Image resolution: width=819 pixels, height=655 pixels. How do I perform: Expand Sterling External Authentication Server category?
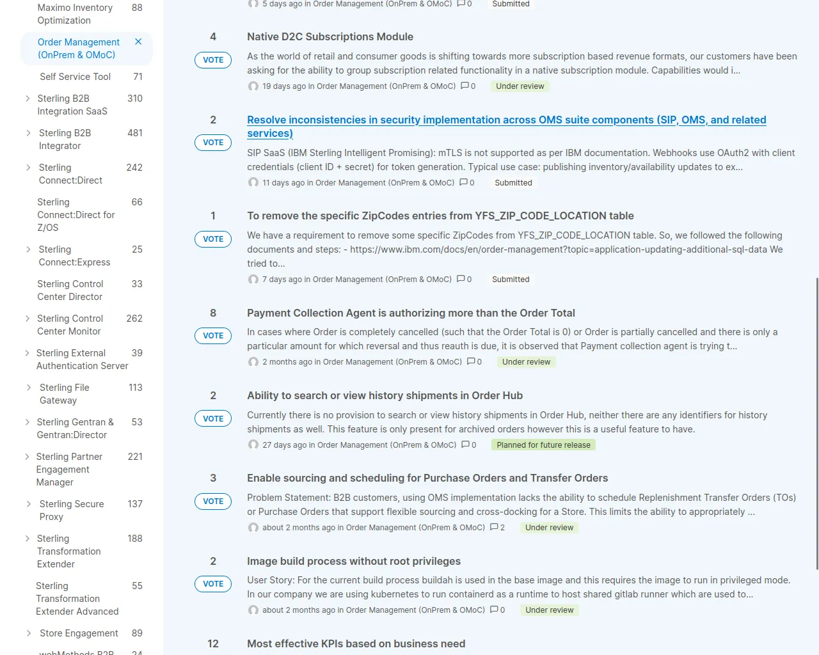coord(28,353)
